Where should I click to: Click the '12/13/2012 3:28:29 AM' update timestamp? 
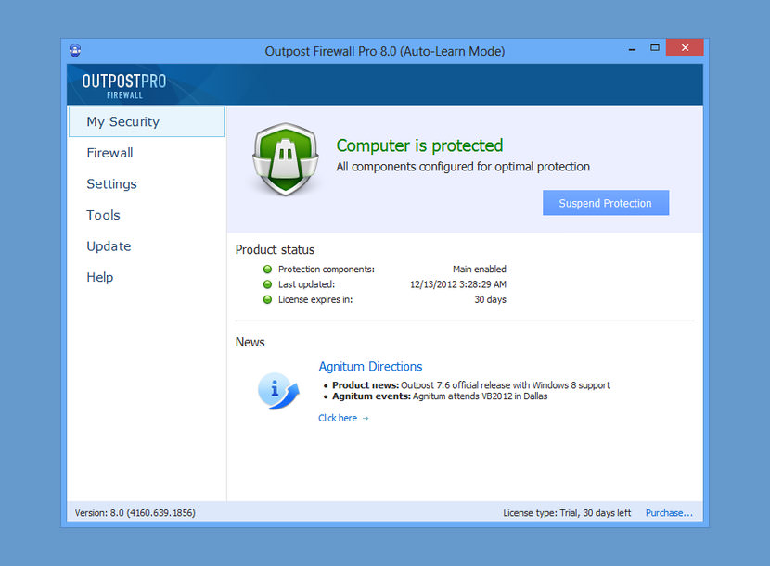click(458, 284)
